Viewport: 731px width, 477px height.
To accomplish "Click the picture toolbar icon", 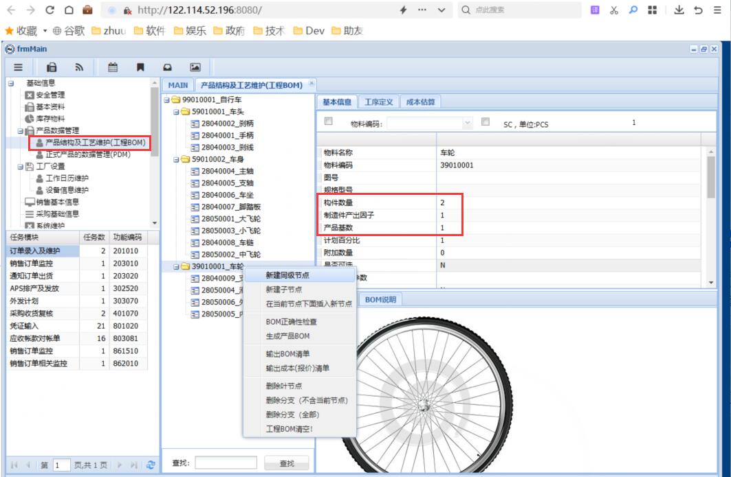I will [x=195, y=67].
